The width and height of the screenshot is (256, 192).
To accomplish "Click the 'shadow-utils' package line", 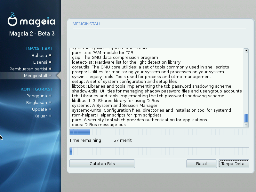I will pos(157,91).
